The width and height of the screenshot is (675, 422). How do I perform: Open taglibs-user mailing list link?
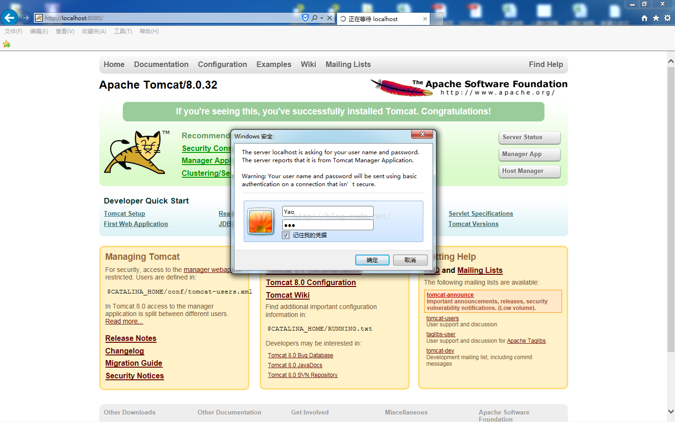point(441,334)
